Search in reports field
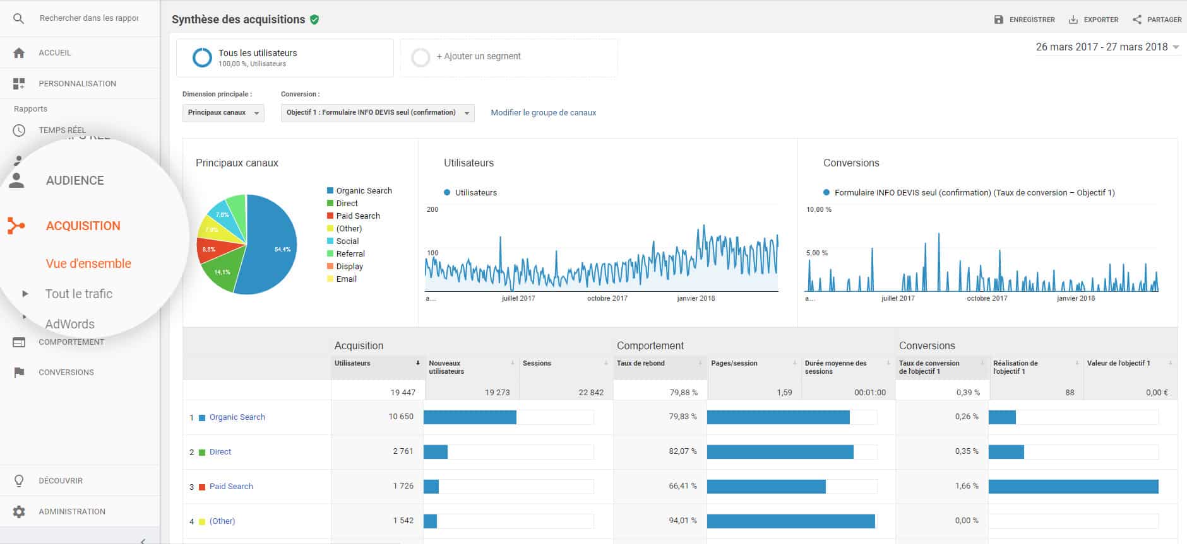The image size is (1187, 544). click(x=89, y=18)
